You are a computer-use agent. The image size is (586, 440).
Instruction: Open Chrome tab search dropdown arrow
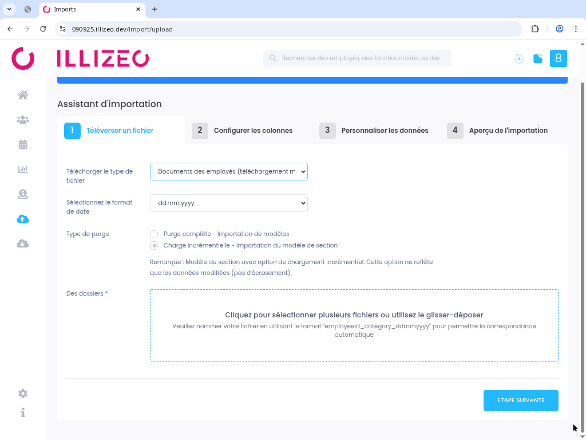coord(10,9)
